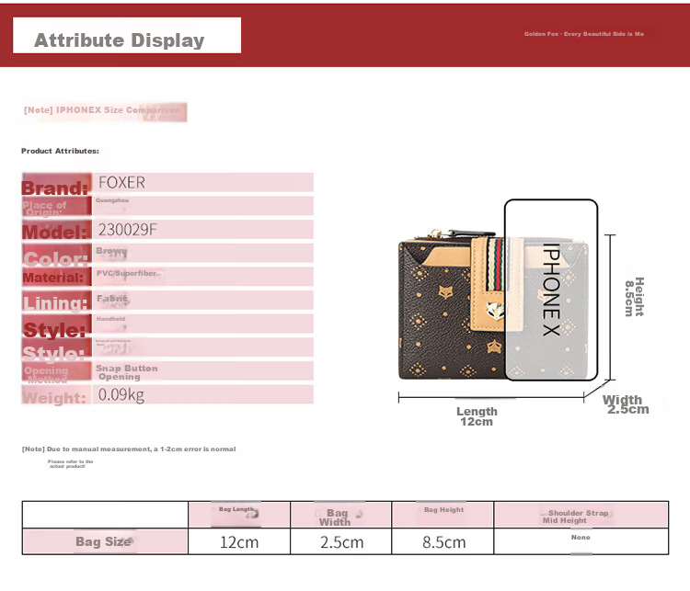690x591 pixels.
Task: Click the Snap Button Opening value
Action: click(x=126, y=372)
